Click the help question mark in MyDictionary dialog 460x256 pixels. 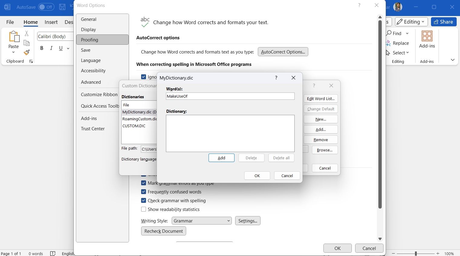276,78
